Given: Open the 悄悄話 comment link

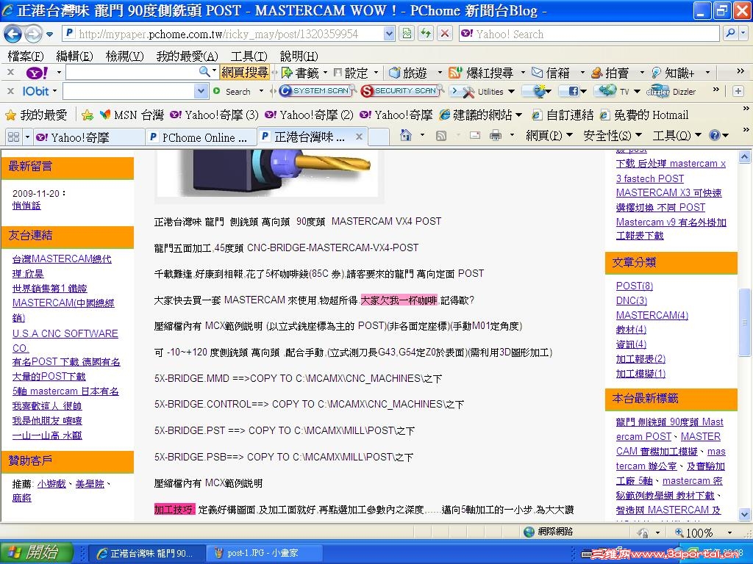Looking at the screenshot, I should click(x=26, y=206).
